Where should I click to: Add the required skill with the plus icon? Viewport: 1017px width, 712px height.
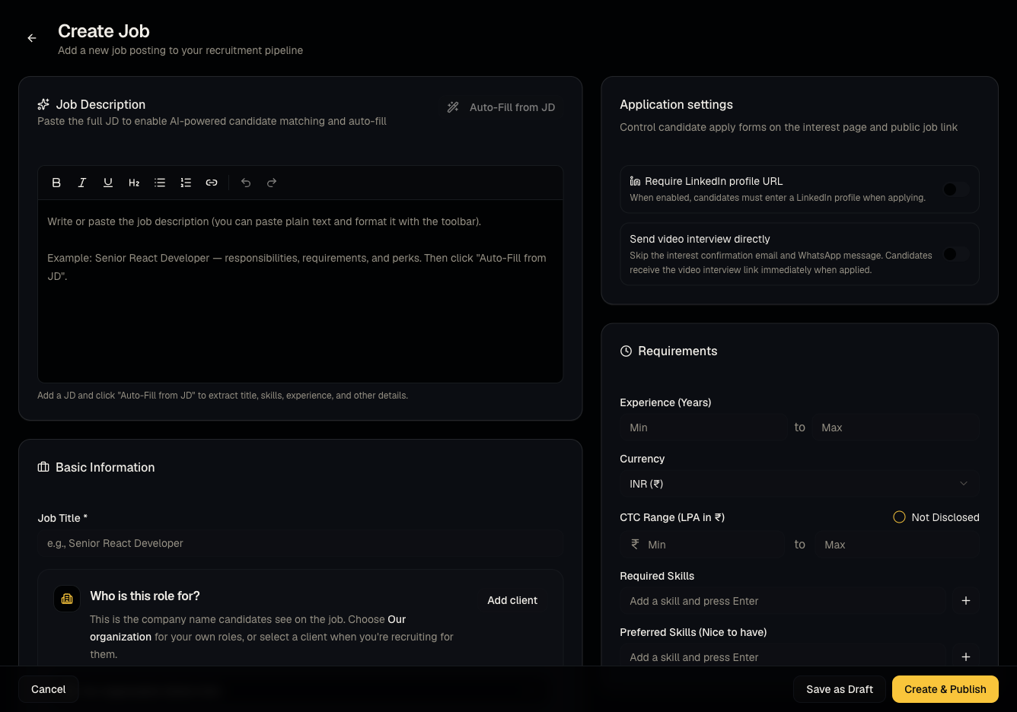click(966, 601)
